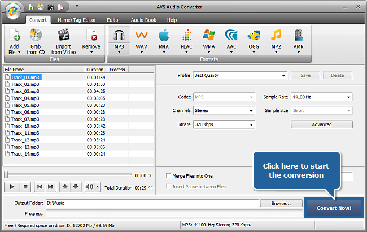The image size is (367, 232).
Task: Enable Merge Files into One checkbox
Action: [x=168, y=176]
